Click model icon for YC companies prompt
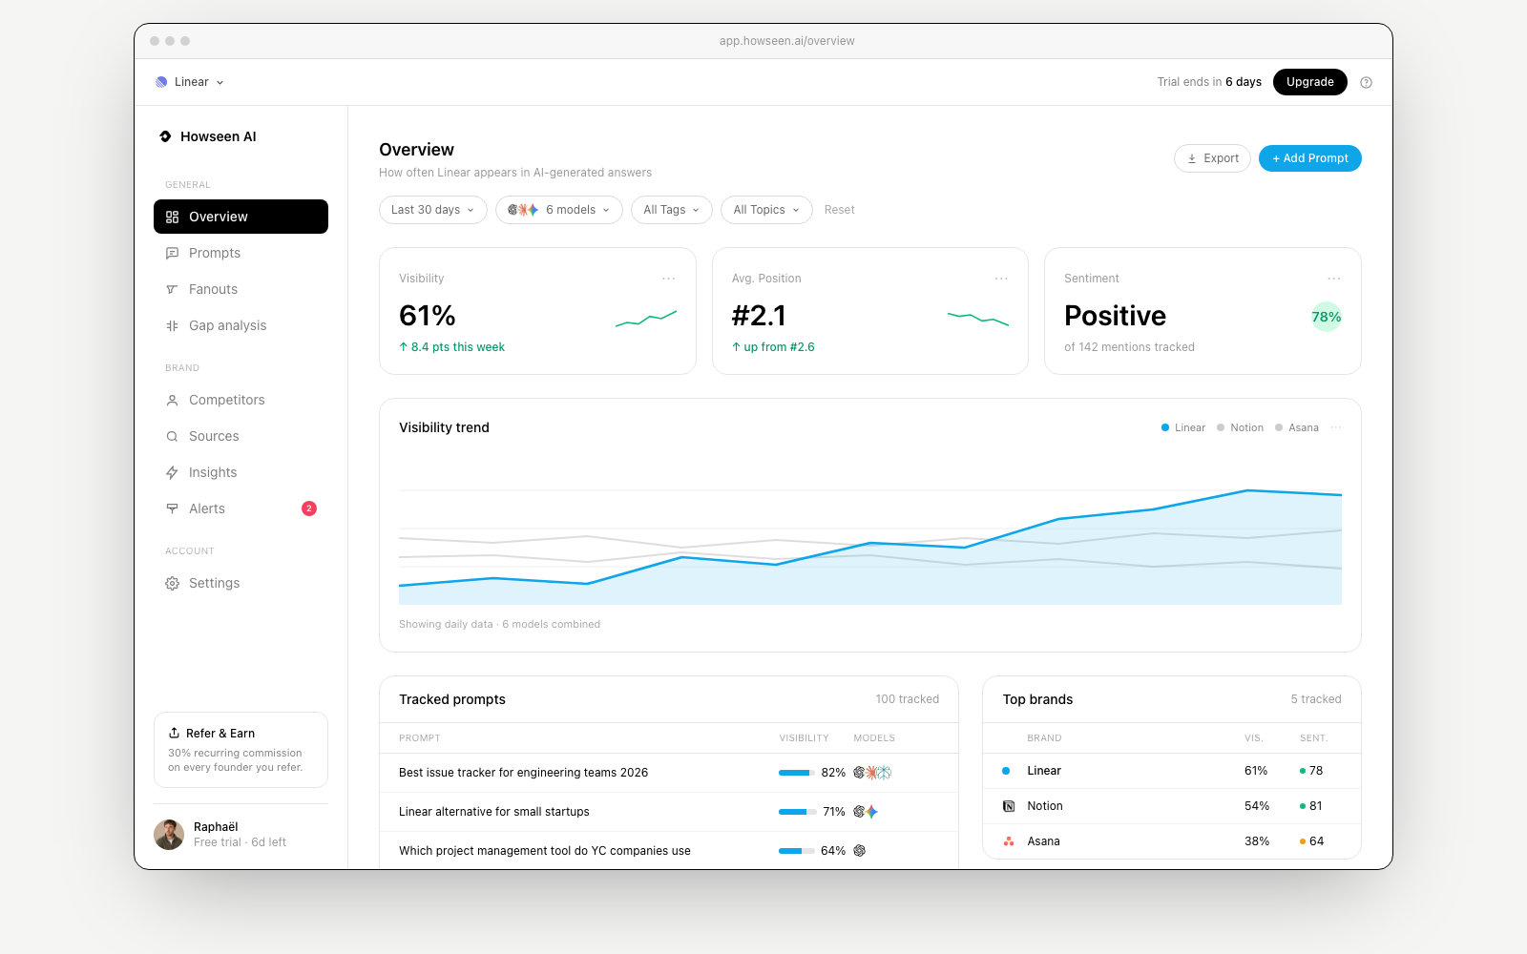The image size is (1527, 954). click(860, 851)
